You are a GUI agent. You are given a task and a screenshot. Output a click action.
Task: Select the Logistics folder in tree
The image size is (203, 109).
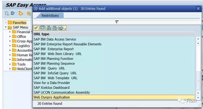(x=21, y=46)
